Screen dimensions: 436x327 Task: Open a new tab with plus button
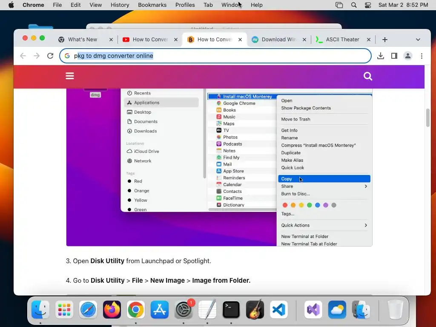point(385,40)
